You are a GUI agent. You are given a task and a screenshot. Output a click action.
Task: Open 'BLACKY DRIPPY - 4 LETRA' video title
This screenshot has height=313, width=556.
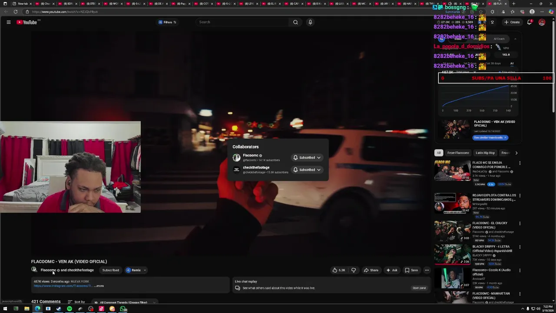(x=492, y=249)
